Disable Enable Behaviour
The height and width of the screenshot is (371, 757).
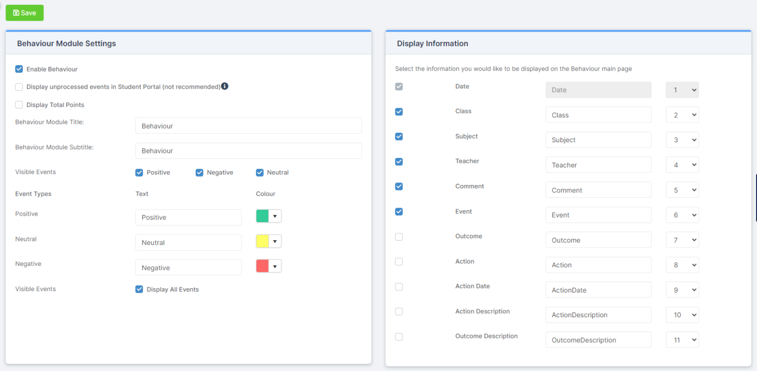tap(19, 69)
